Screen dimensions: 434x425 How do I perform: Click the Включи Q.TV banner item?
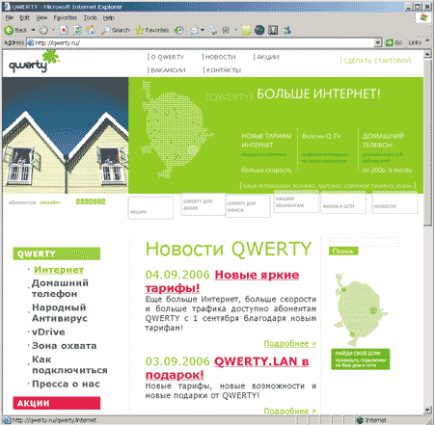(321, 136)
